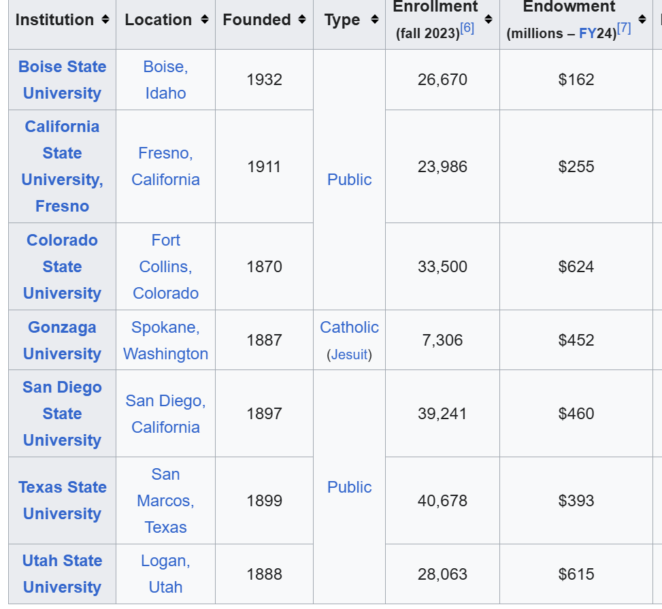
Task: Click the Location column sort icon
Action: tap(204, 20)
